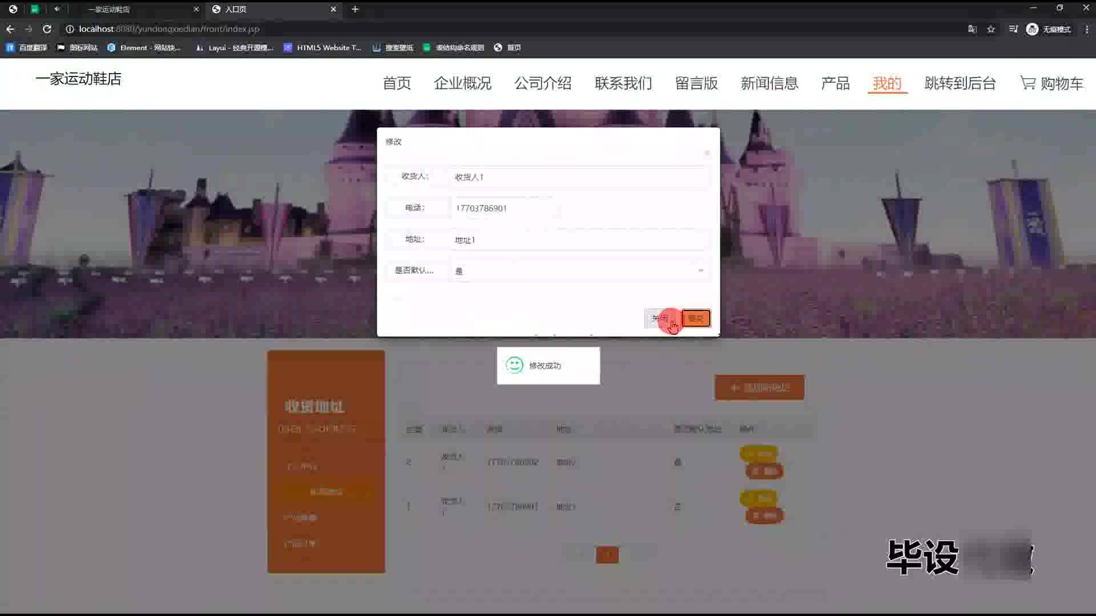Go to 首页 in site navigation
This screenshot has height=616, width=1096.
tap(397, 83)
